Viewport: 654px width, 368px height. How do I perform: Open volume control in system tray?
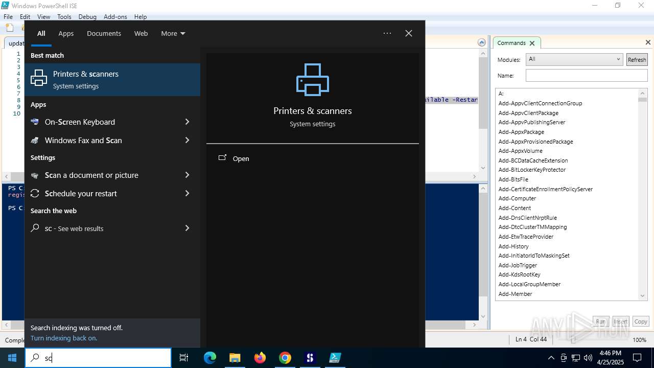(x=588, y=358)
